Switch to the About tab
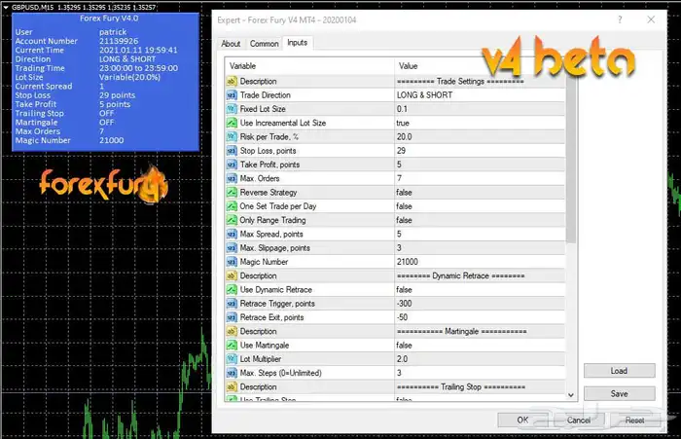The width and height of the screenshot is (681, 439). pos(231,44)
